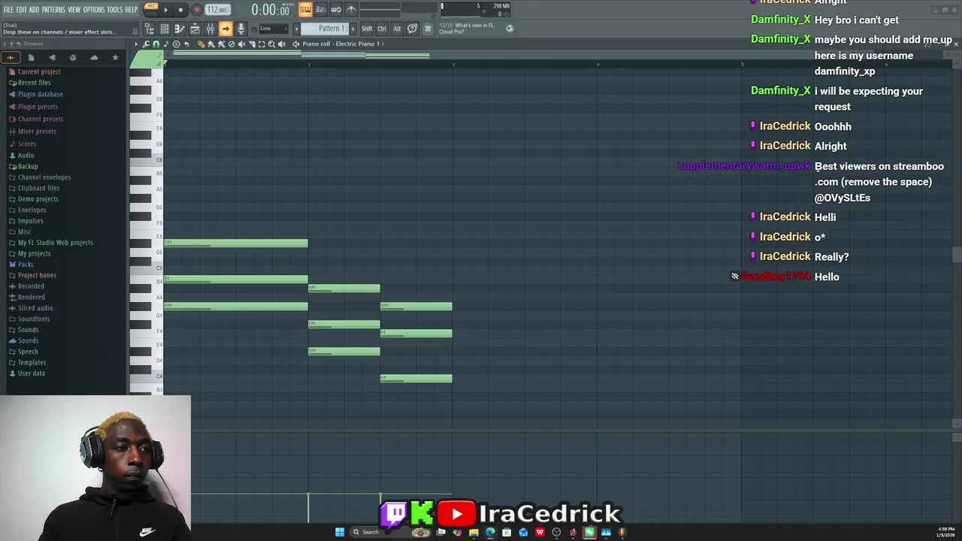Expand the Soundfonts folder in browser
The width and height of the screenshot is (962, 541).
click(x=34, y=319)
